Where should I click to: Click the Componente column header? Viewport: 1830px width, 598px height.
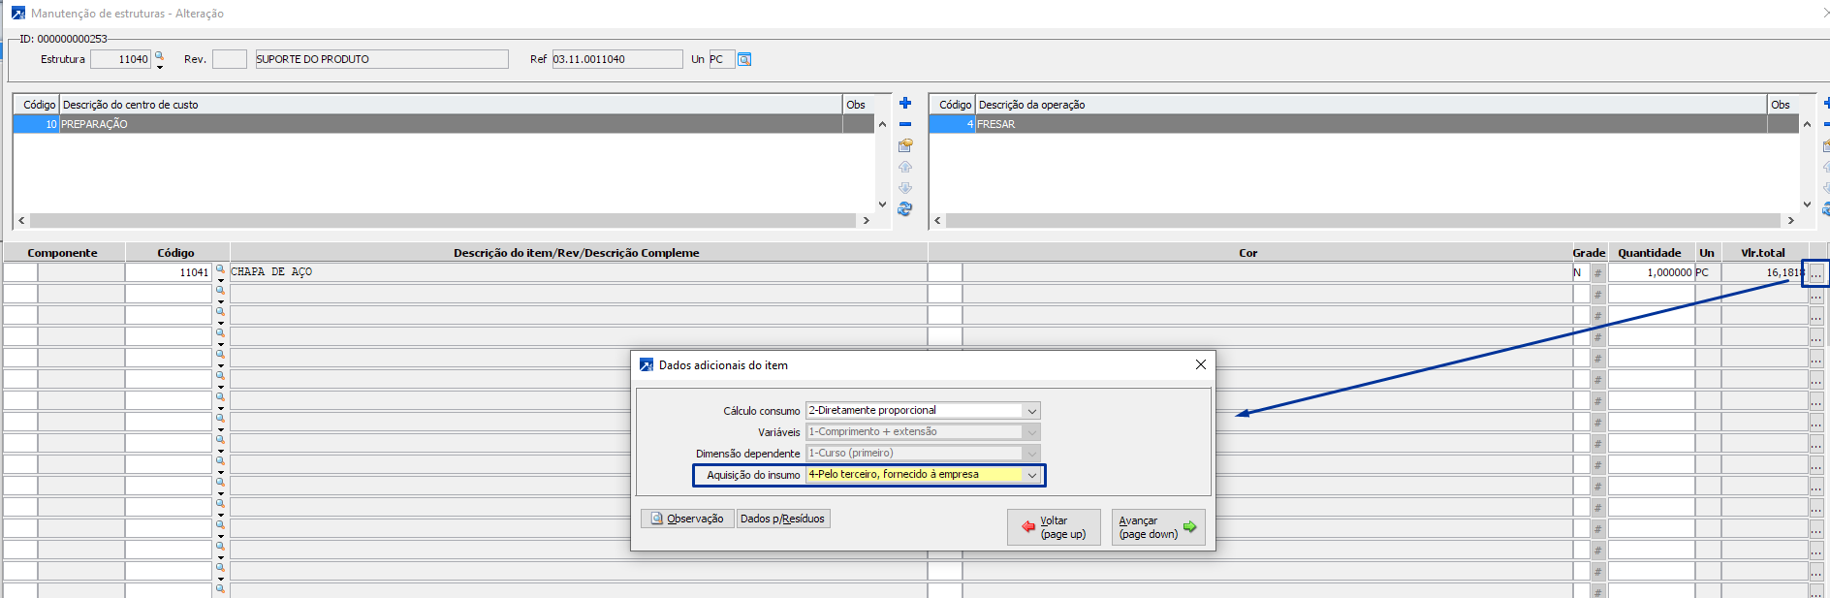click(63, 253)
